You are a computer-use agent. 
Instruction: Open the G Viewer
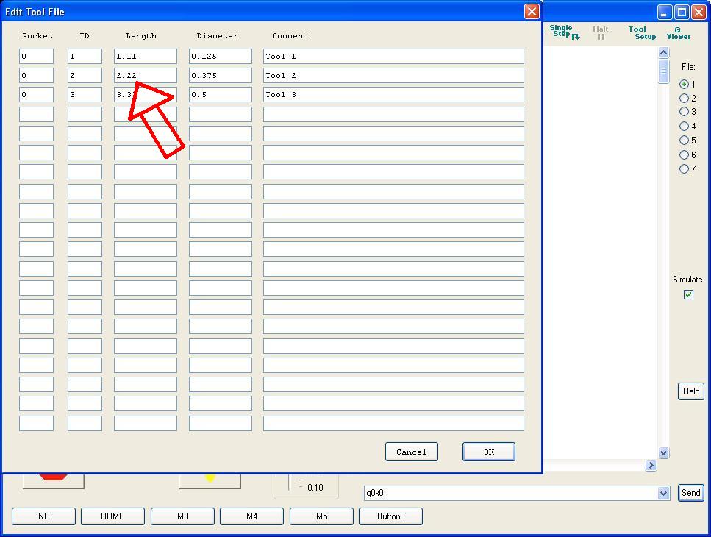pyautogui.click(x=678, y=32)
